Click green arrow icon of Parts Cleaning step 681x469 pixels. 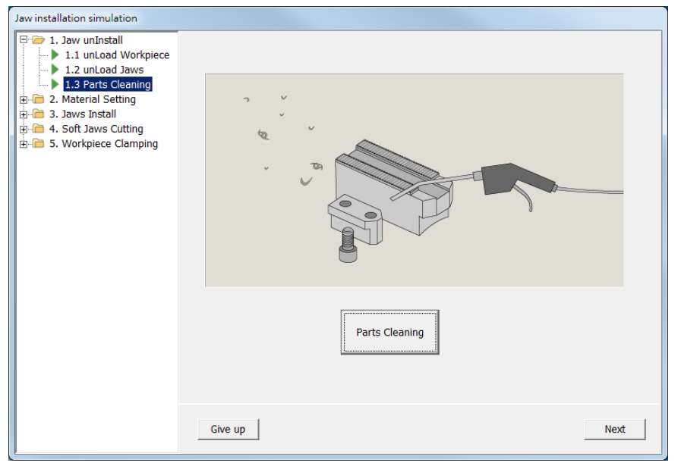[55, 84]
